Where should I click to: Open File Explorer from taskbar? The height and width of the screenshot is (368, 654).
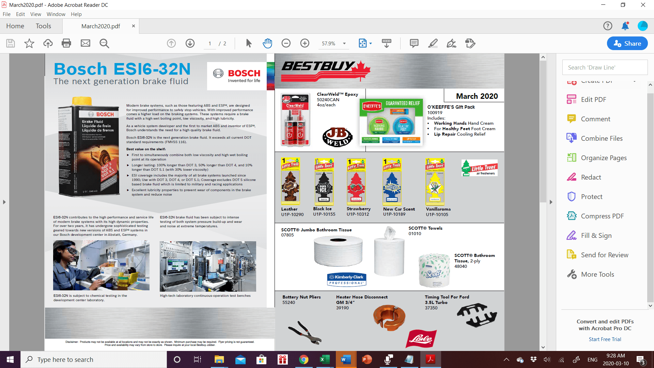click(219, 359)
